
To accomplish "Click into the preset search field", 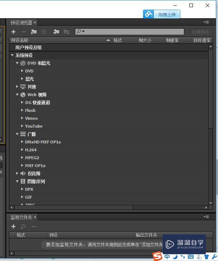I will click(x=130, y=32).
